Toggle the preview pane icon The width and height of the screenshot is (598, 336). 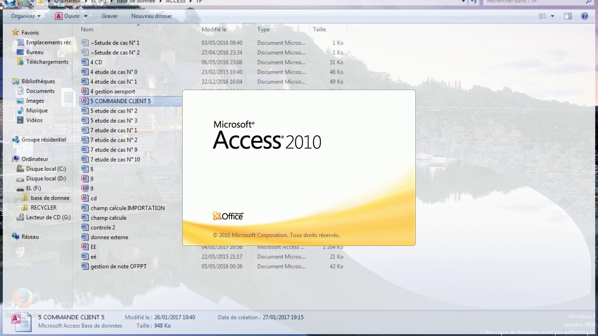568,16
